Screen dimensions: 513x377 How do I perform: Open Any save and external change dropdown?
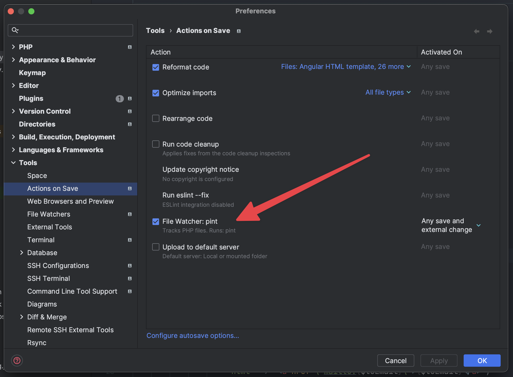(x=479, y=225)
